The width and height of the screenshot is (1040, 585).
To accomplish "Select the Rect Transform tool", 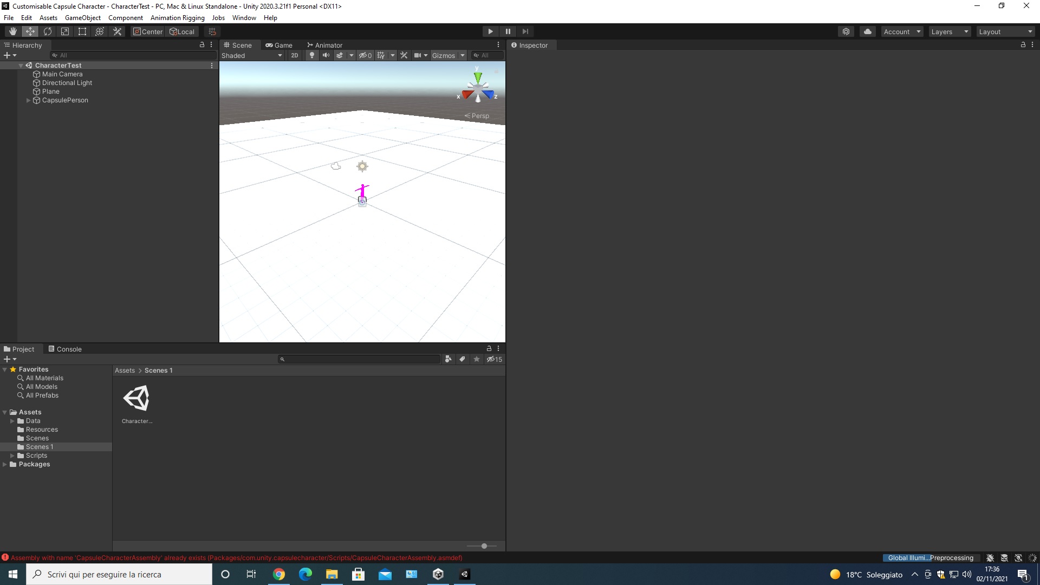I will [x=82, y=31].
